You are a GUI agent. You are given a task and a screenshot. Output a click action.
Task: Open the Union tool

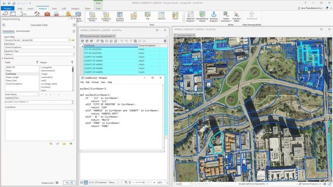[x=175, y=16]
